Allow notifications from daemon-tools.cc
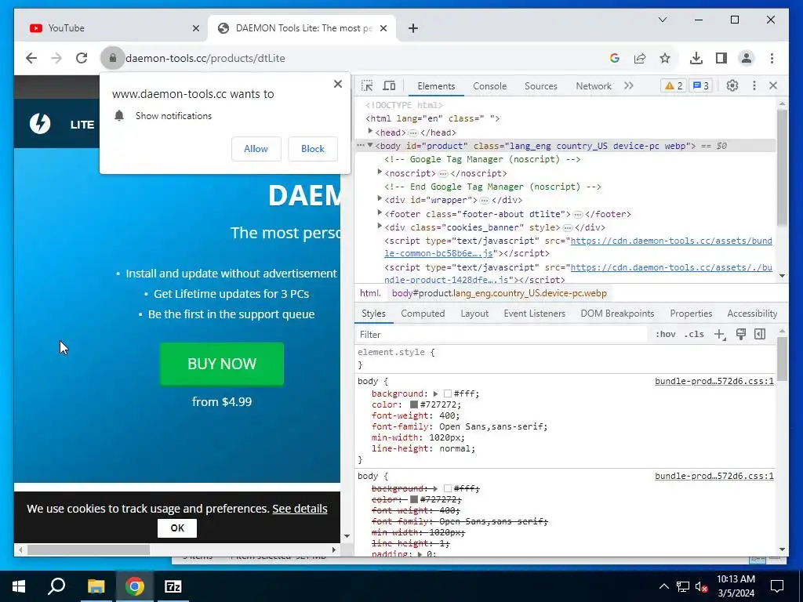The image size is (803, 602). tap(256, 148)
